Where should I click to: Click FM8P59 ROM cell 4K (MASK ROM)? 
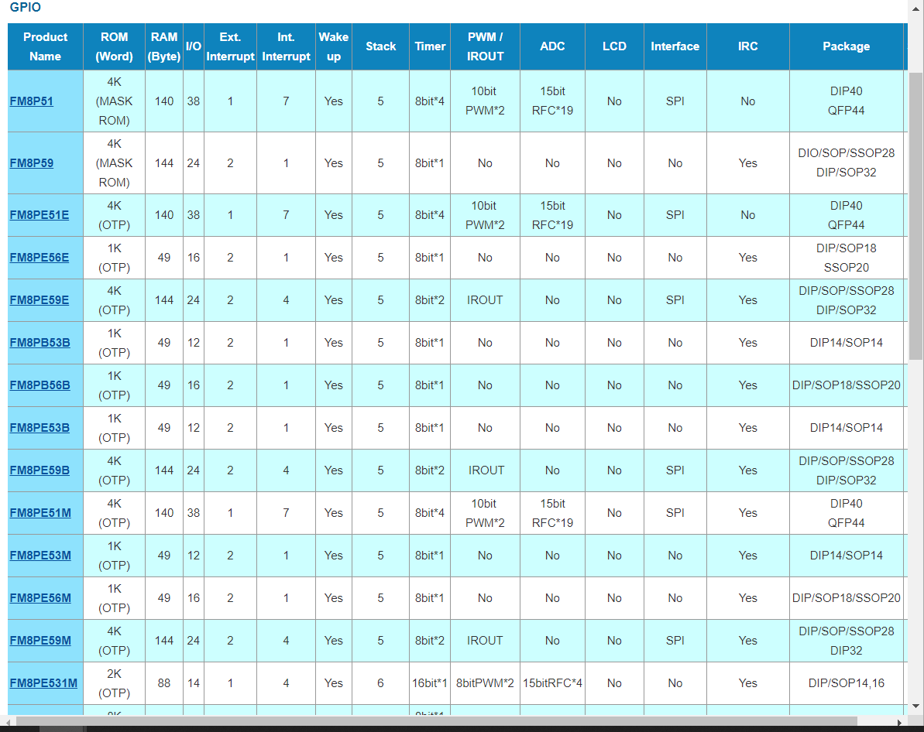pos(115,163)
